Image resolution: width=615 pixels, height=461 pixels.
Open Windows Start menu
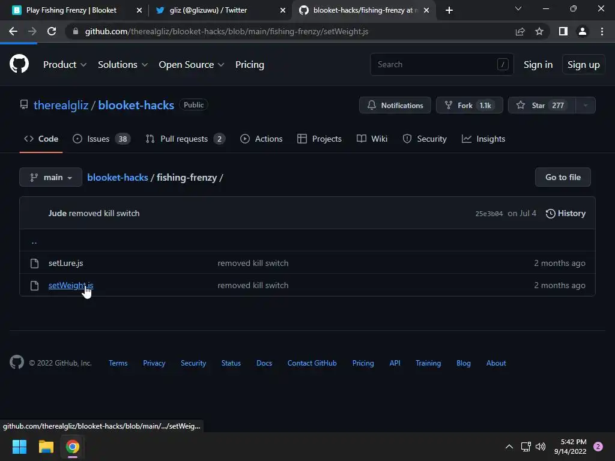(19, 447)
